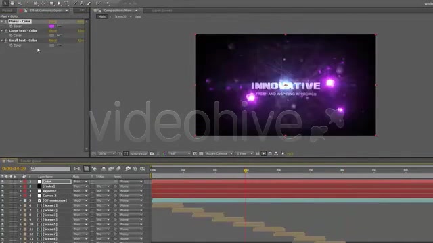Screen dimensions: 433x243
Task: Open the magnification ratio dropdown
Action: (x=107, y=153)
